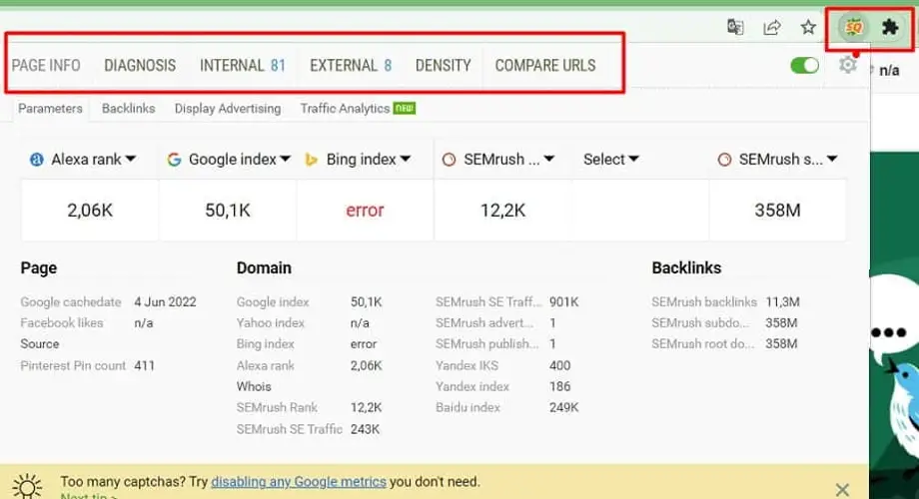Click the Alexa rank value 2,06K
Screen dimensions: 919x499
(90, 211)
